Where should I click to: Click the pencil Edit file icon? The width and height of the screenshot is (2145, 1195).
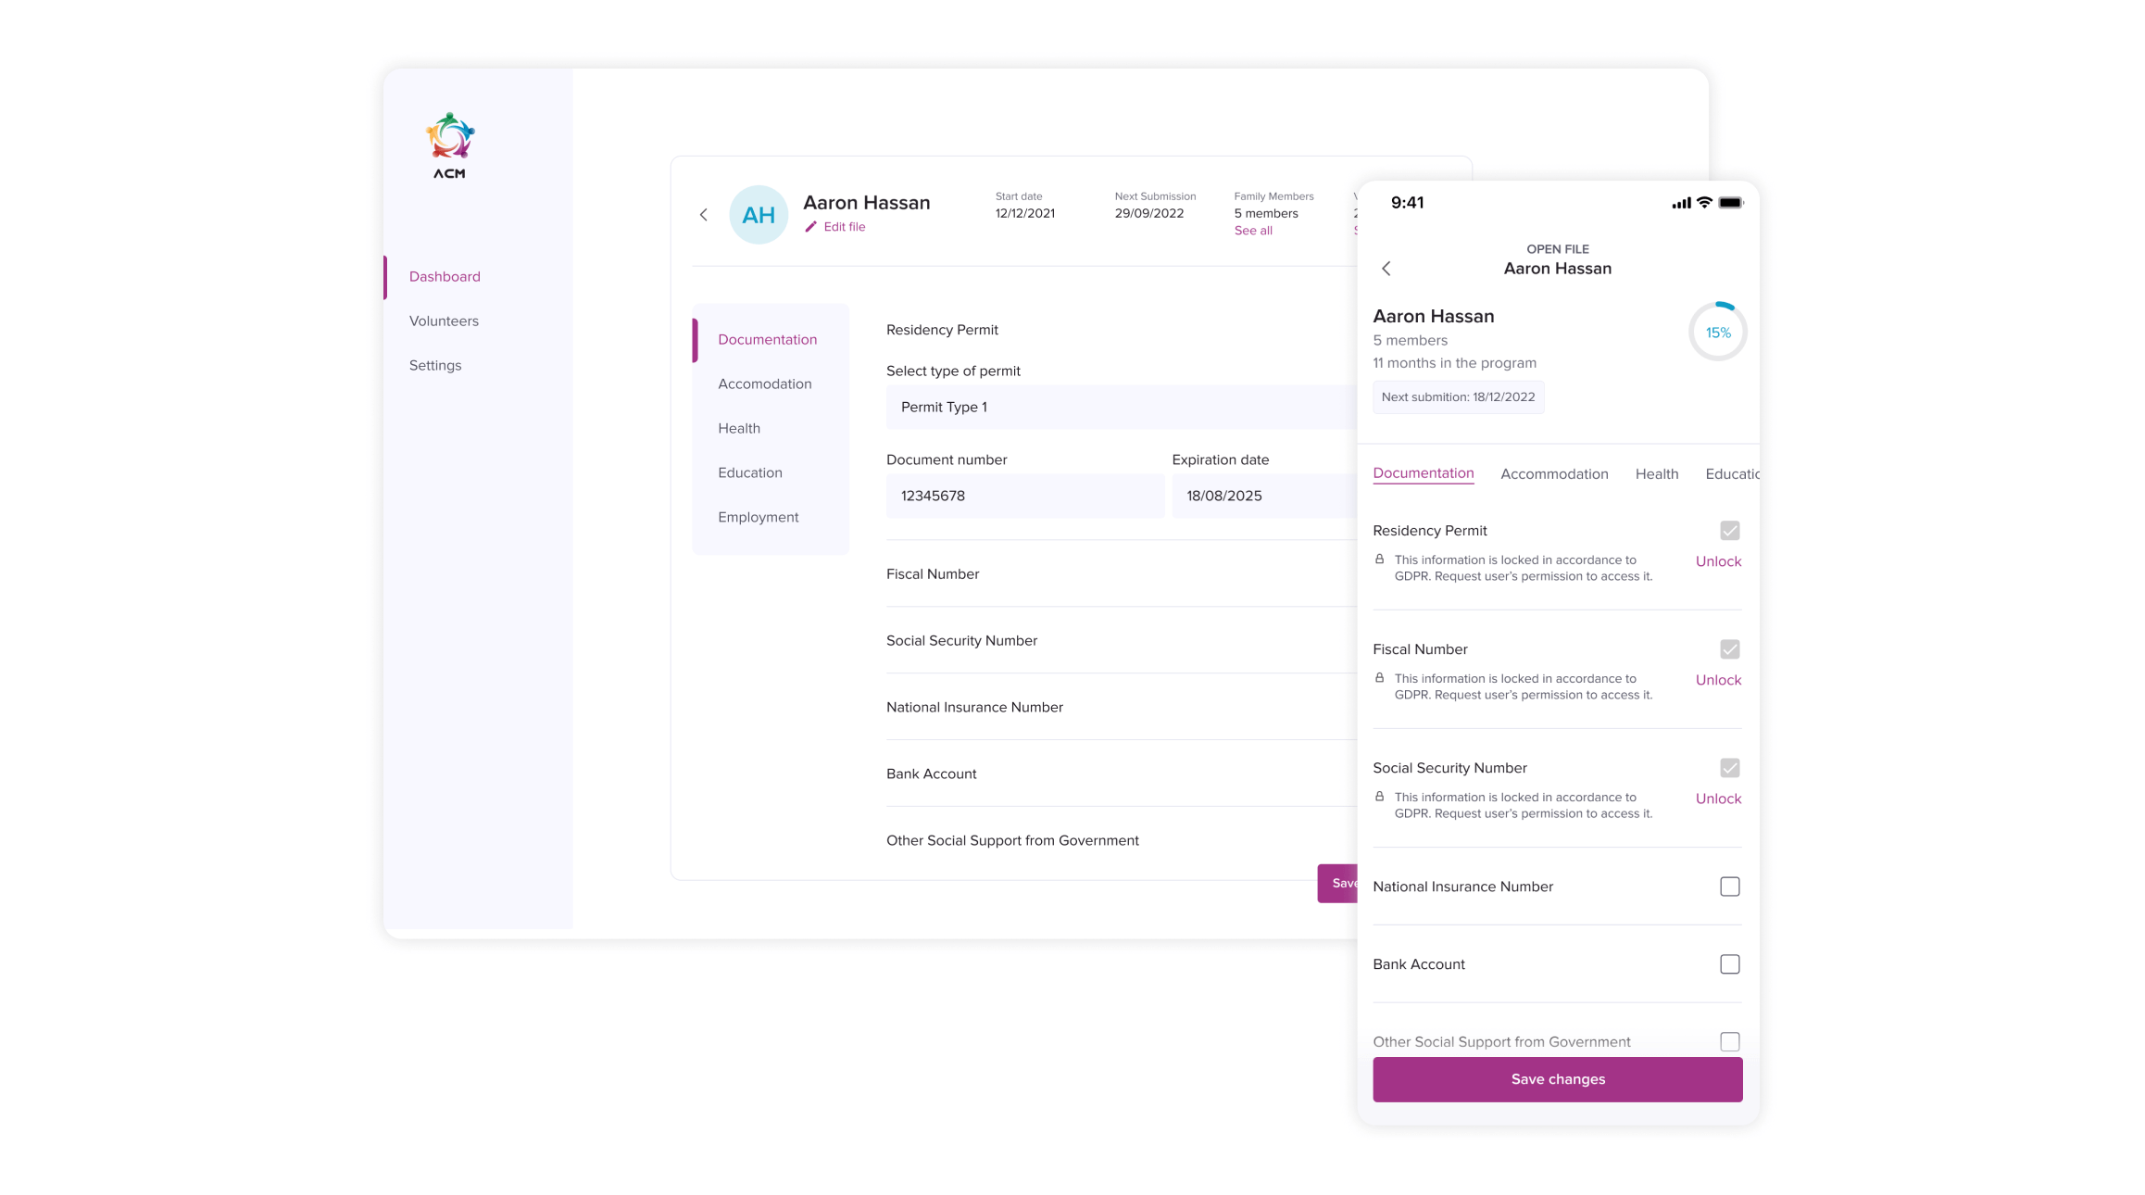pos(811,227)
